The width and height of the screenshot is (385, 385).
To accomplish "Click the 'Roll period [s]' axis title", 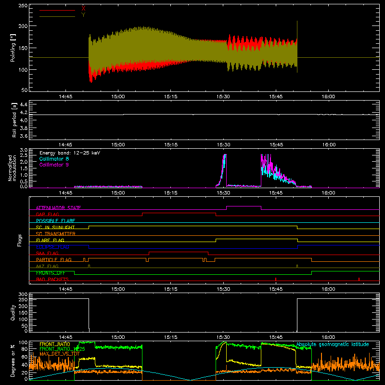I will click(x=14, y=120).
